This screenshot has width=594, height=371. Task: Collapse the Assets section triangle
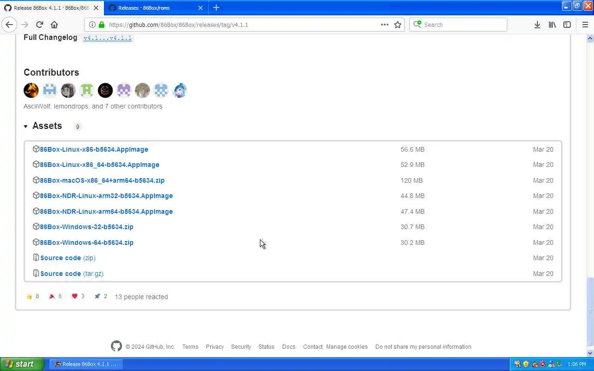coord(26,126)
